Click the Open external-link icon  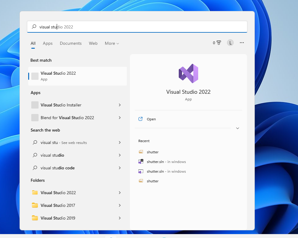(141, 119)
